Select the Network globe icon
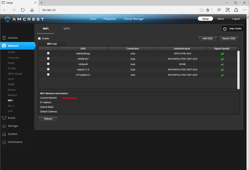249x170 pixels. 4,46
